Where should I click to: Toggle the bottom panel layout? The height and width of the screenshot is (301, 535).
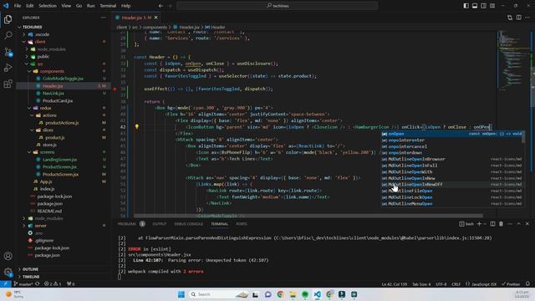[475, 6]
